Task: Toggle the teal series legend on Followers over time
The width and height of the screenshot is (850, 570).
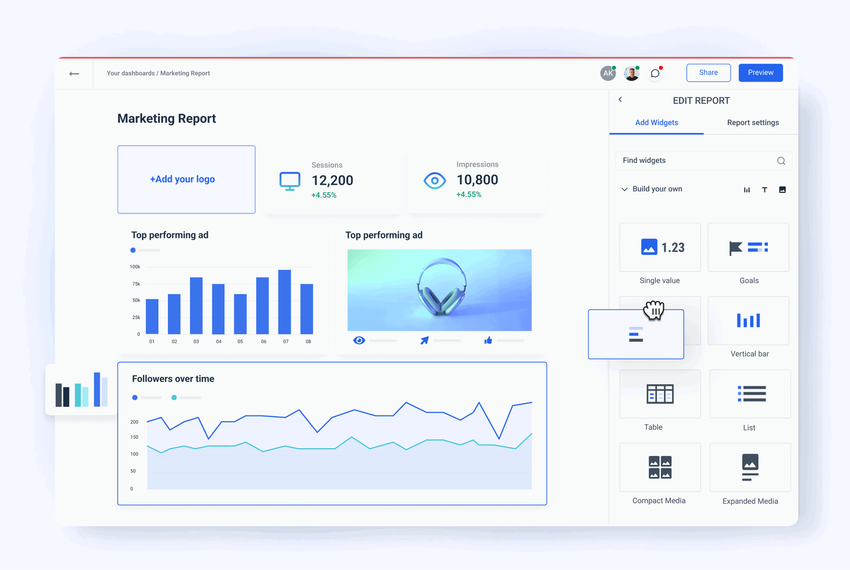Action: (174, 397)
